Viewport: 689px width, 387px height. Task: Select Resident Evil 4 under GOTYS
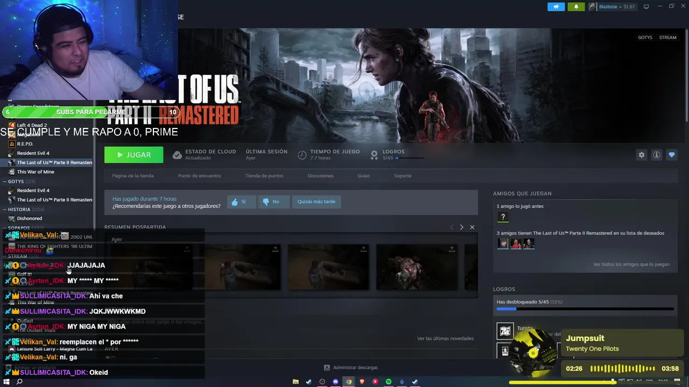33,190
